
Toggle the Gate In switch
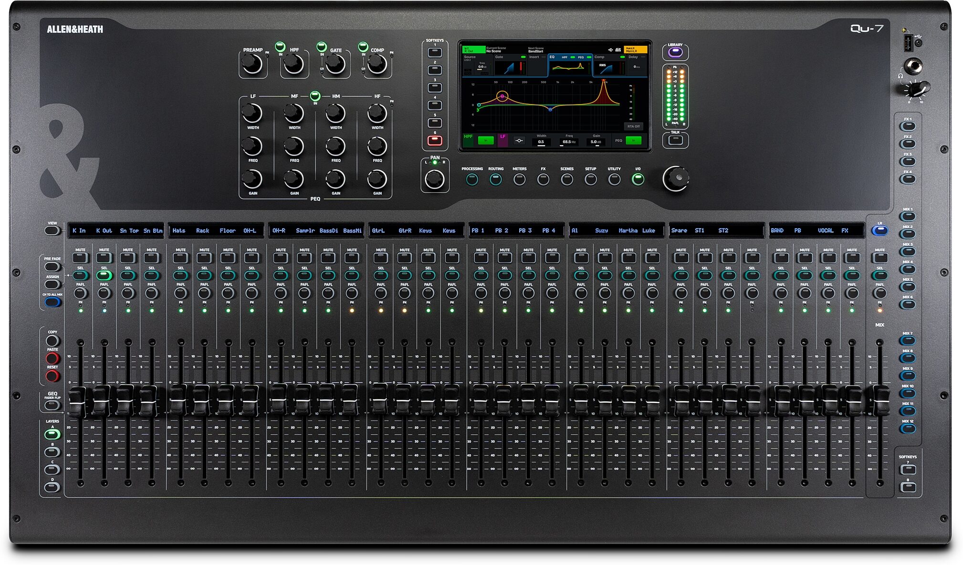pos(322,47)
